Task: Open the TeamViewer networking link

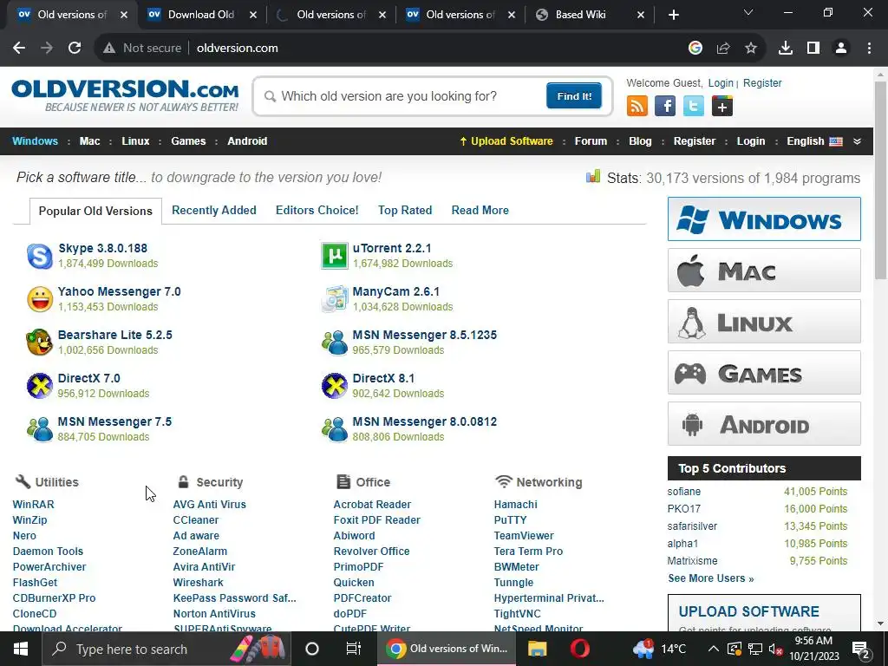Action: 524,536
